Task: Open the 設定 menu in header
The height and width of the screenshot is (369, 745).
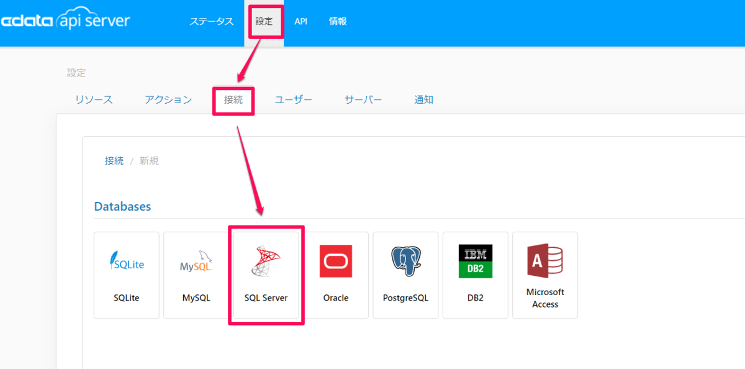Action: click(264, 21)
